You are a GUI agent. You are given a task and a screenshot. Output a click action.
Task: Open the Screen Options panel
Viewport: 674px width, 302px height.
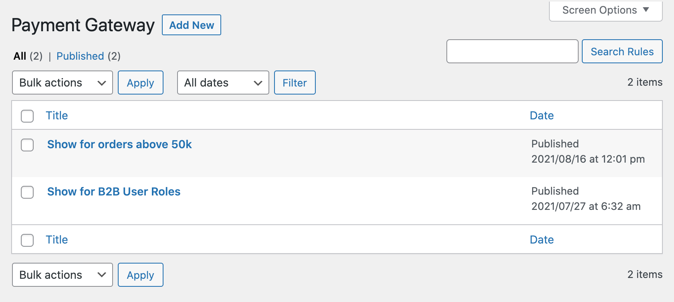605,10
